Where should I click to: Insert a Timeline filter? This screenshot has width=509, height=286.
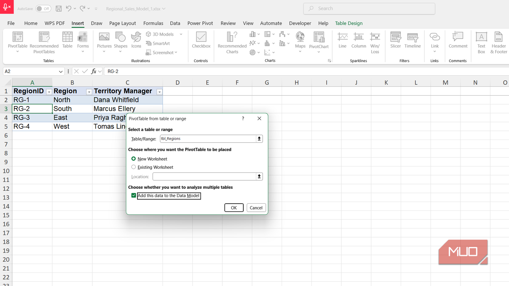coord(413,40)
